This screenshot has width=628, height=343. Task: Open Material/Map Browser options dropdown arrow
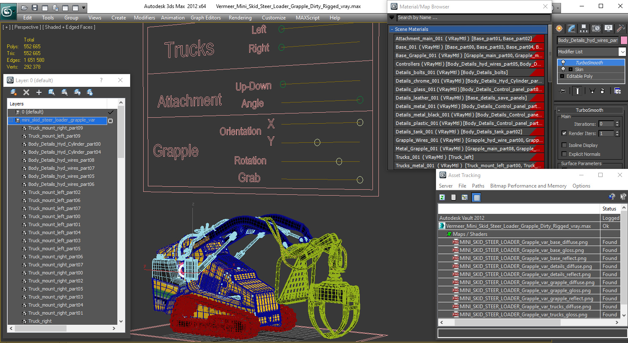pos(392,18)
